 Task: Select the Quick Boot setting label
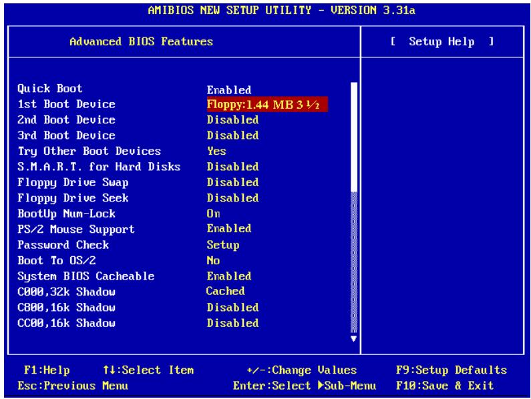tap(50, 89)
